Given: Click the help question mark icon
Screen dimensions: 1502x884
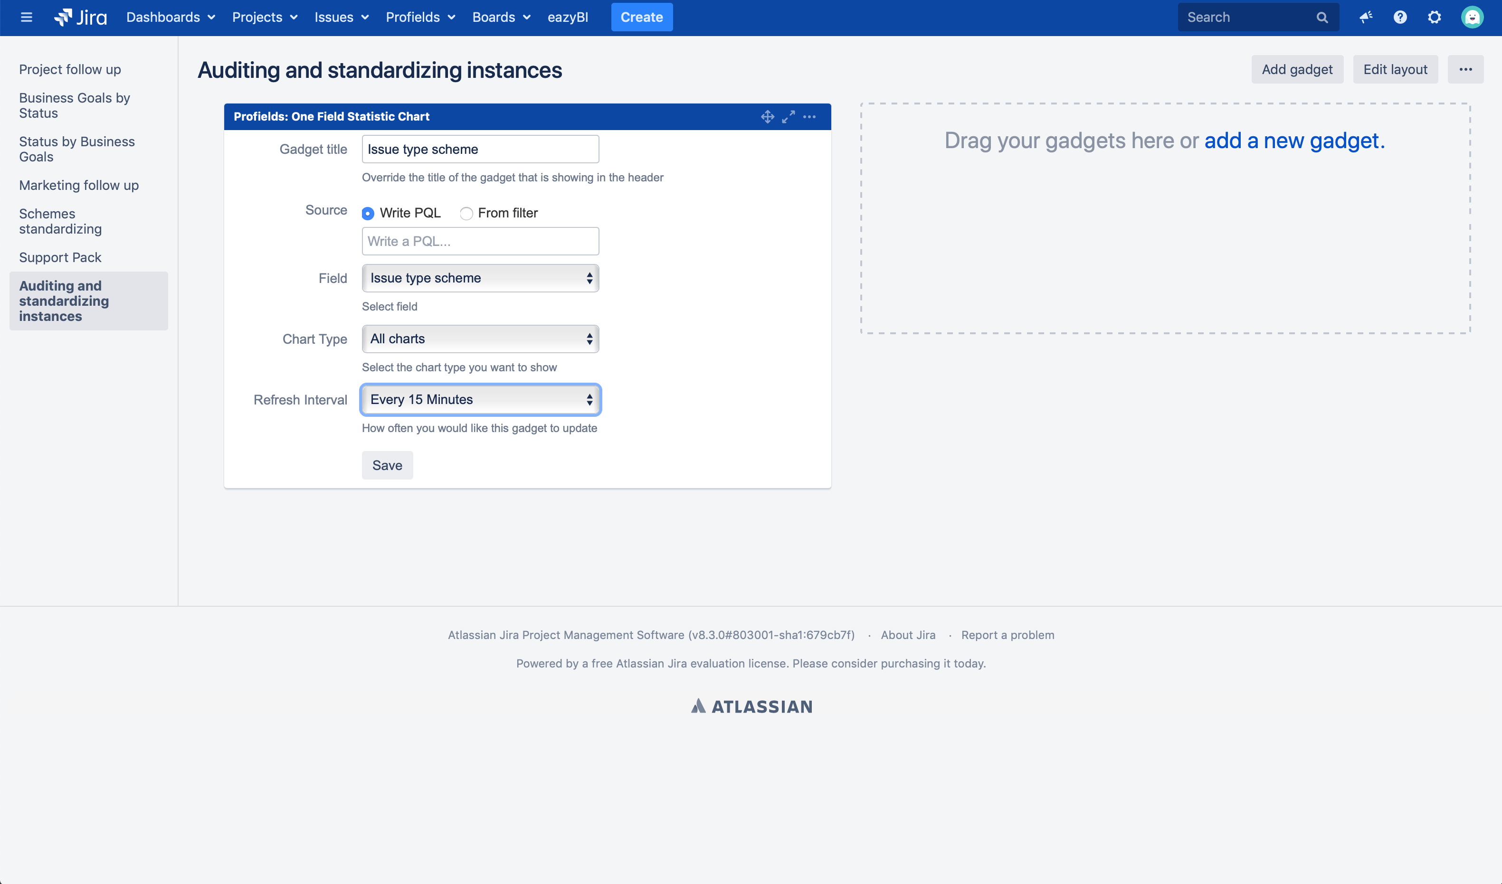Looking at the screenshot, I should tap(1401, 17).
